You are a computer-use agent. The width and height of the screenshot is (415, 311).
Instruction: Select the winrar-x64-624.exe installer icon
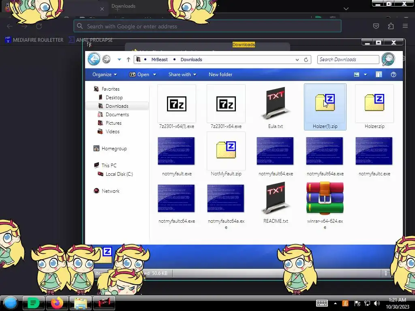[325, 198]
